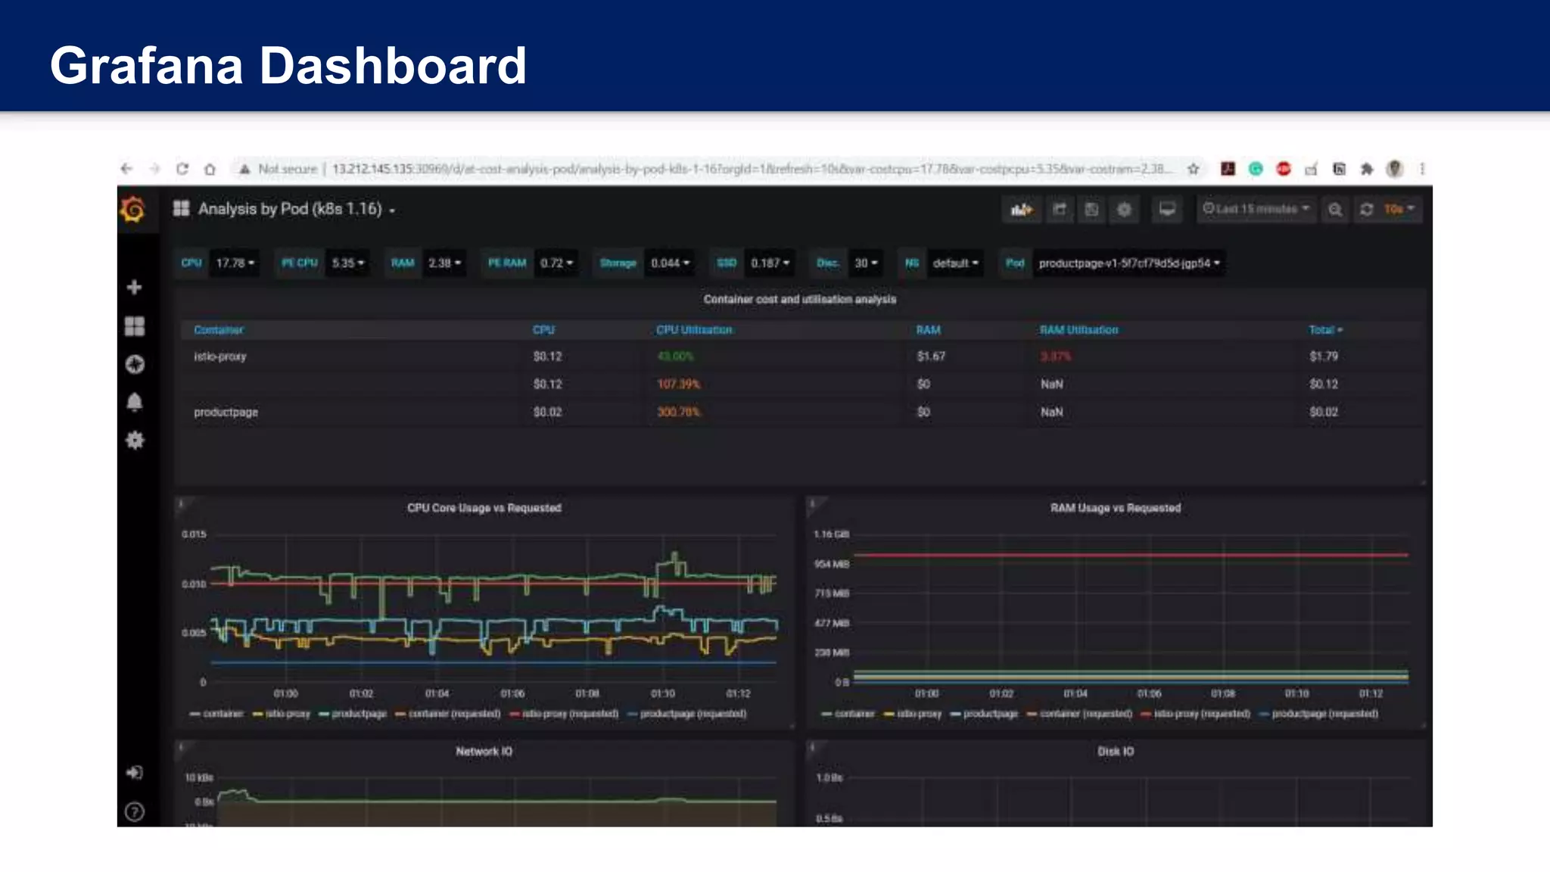Open the browser three-dot menu
Viewport: 1550px width, 872px height.
point(1422,169)
